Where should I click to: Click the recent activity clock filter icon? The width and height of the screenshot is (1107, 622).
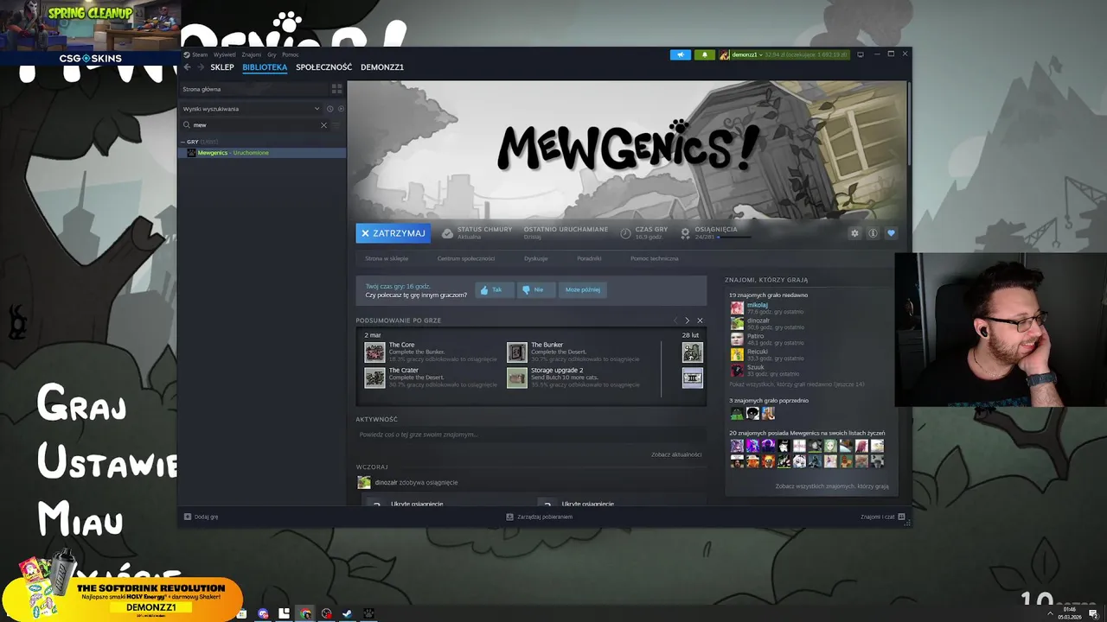tap(330, 109)
